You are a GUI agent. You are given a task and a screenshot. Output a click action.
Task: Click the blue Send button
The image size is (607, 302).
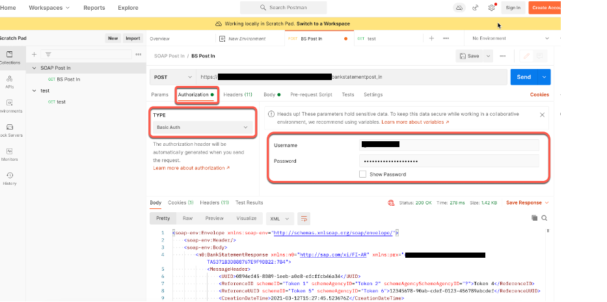click(524, 77)
